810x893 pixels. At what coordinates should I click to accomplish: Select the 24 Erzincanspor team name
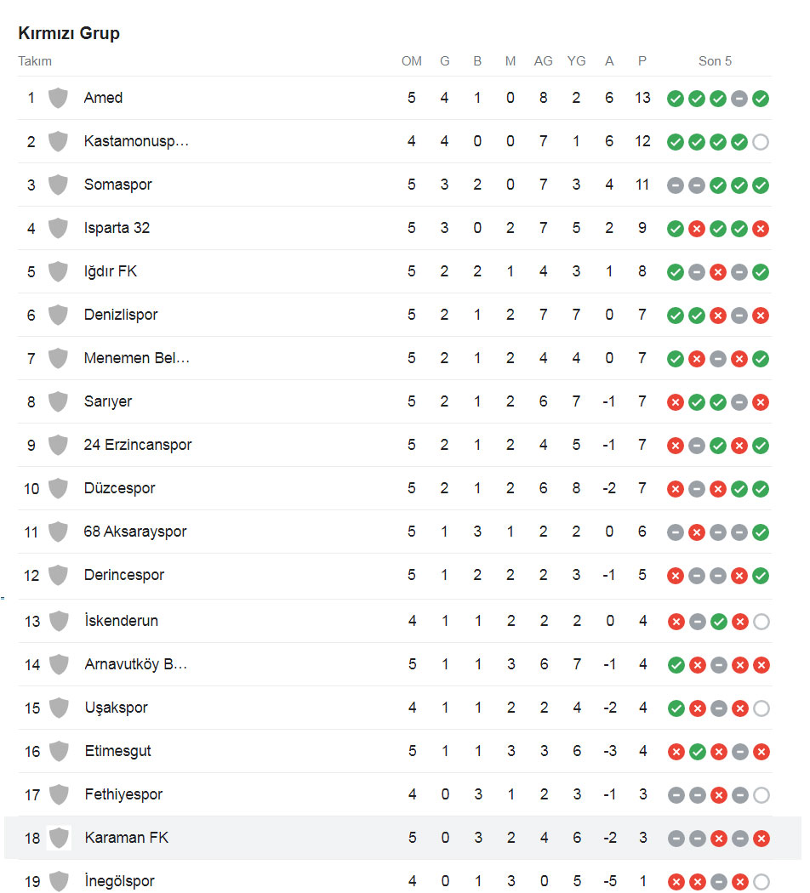point(138,445)
